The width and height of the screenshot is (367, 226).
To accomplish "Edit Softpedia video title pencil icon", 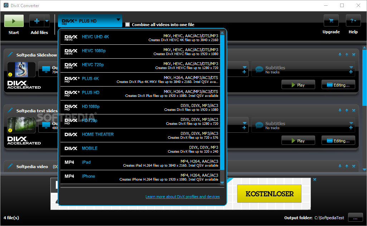I will coord(10,166).
